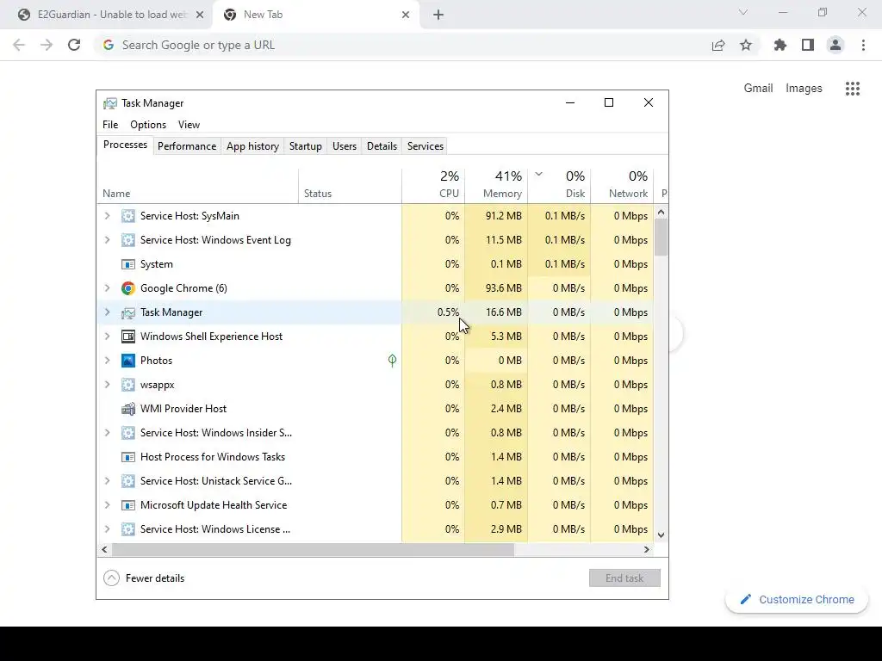Open the File menu

click(110, 125)
